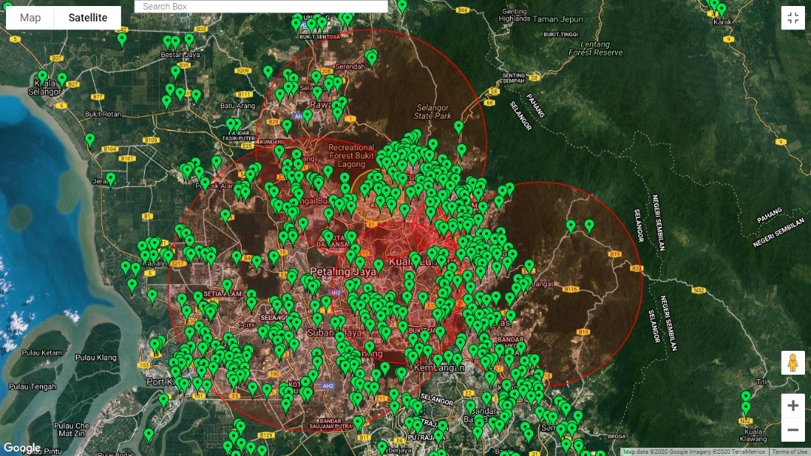
Task: Click the Pegman Street View icon
Action: [x=792, y=363]
